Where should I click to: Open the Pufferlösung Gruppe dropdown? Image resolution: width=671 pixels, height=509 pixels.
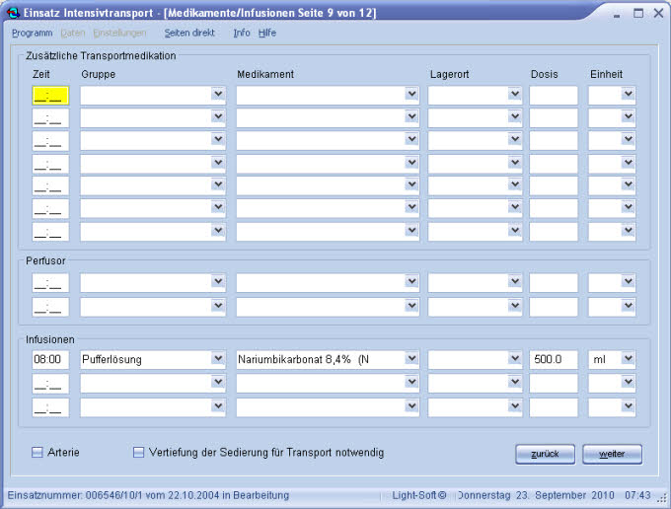218,358
